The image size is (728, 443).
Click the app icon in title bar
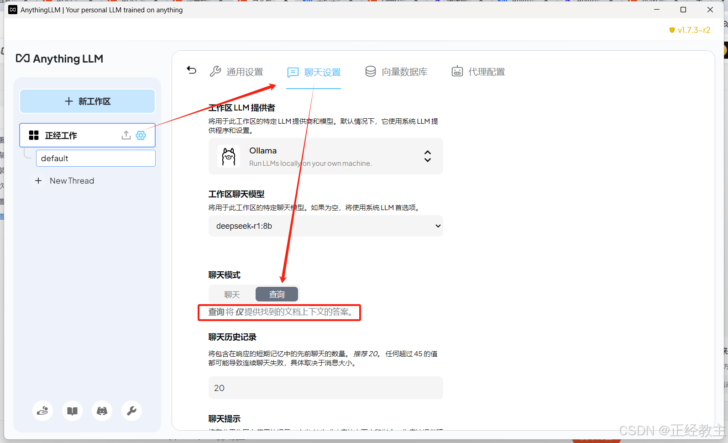coord(13,10)
